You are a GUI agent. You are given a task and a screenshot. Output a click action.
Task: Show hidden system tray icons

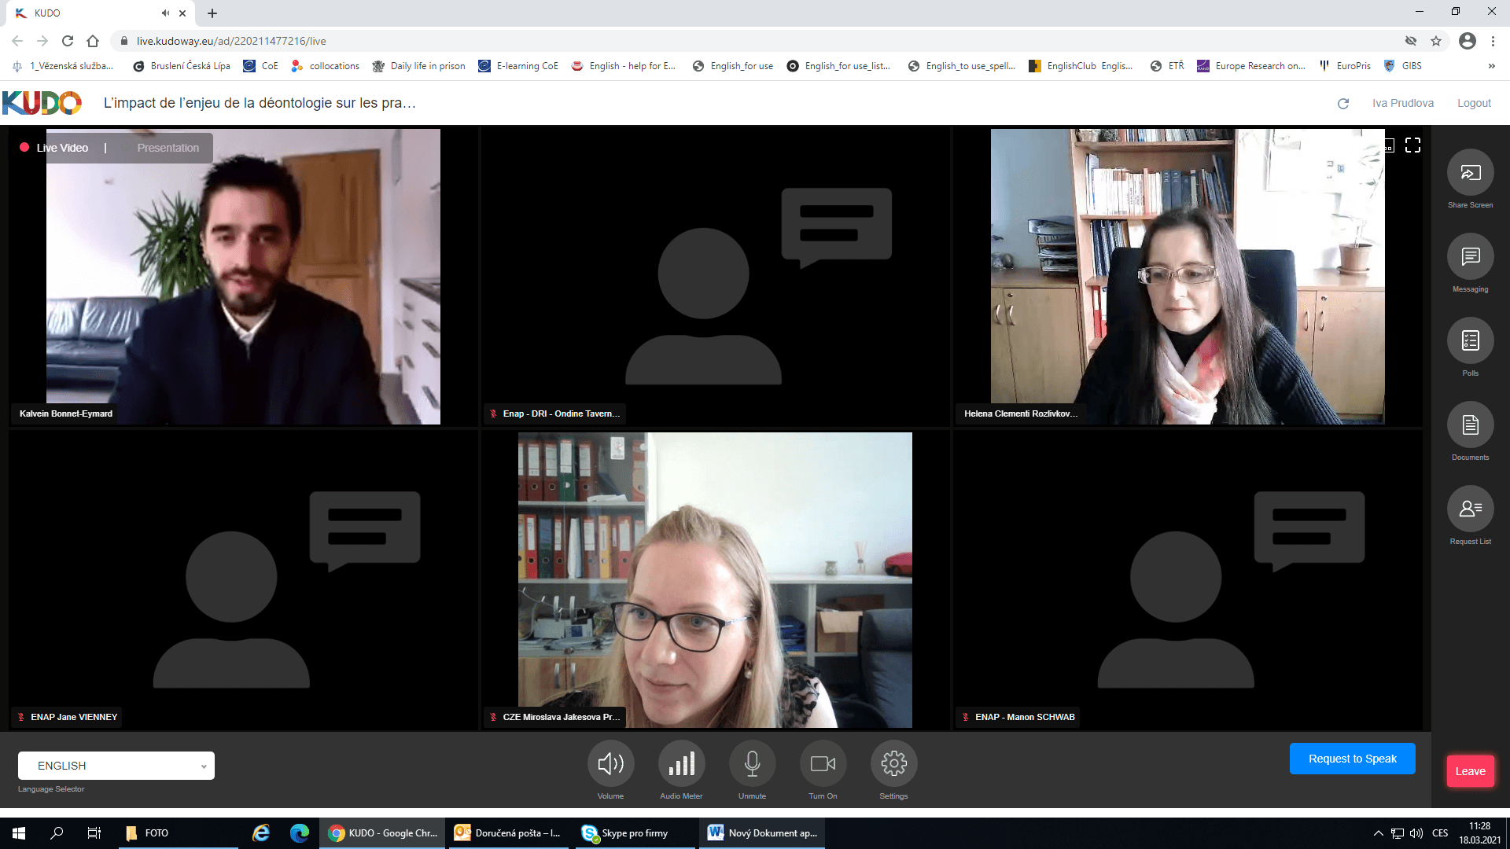click(x=1378, y=833)
